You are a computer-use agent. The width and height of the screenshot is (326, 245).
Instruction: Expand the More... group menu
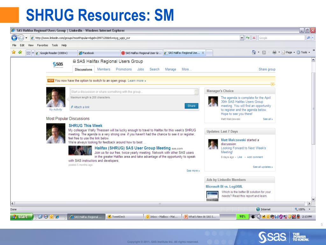point(186,69)
